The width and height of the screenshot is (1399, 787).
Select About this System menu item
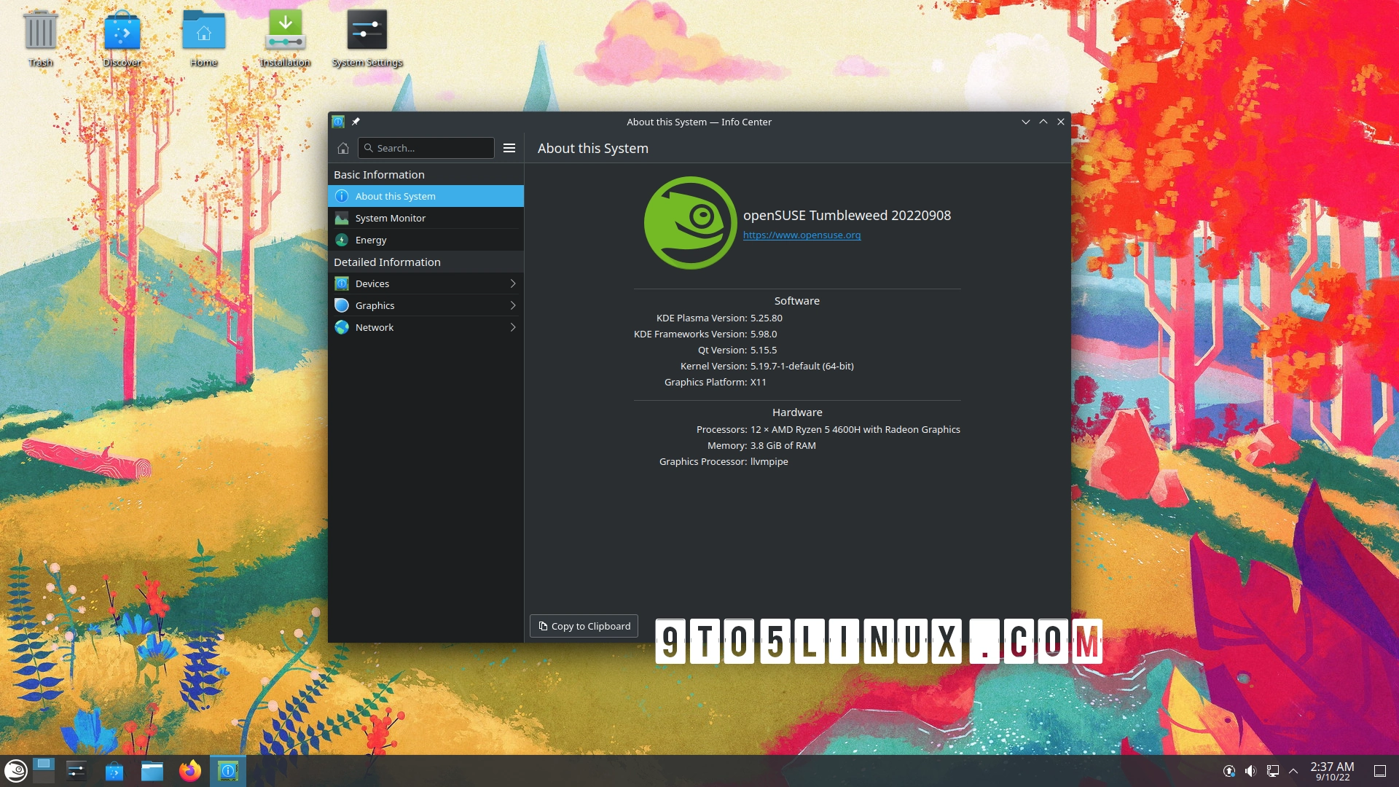click(x=426, y=195)
